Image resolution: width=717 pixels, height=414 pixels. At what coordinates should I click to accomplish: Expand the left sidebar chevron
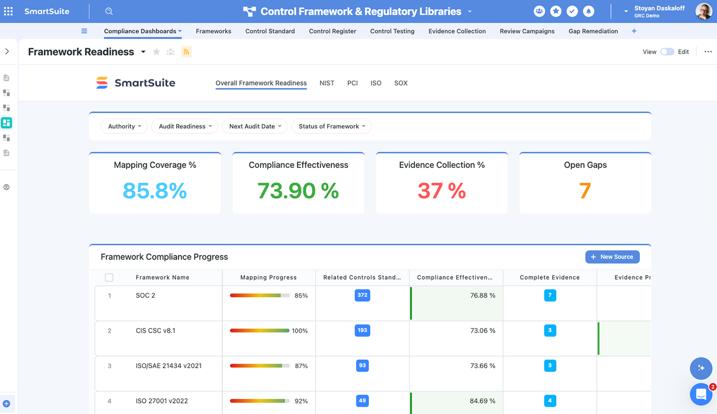pos(7,51)
